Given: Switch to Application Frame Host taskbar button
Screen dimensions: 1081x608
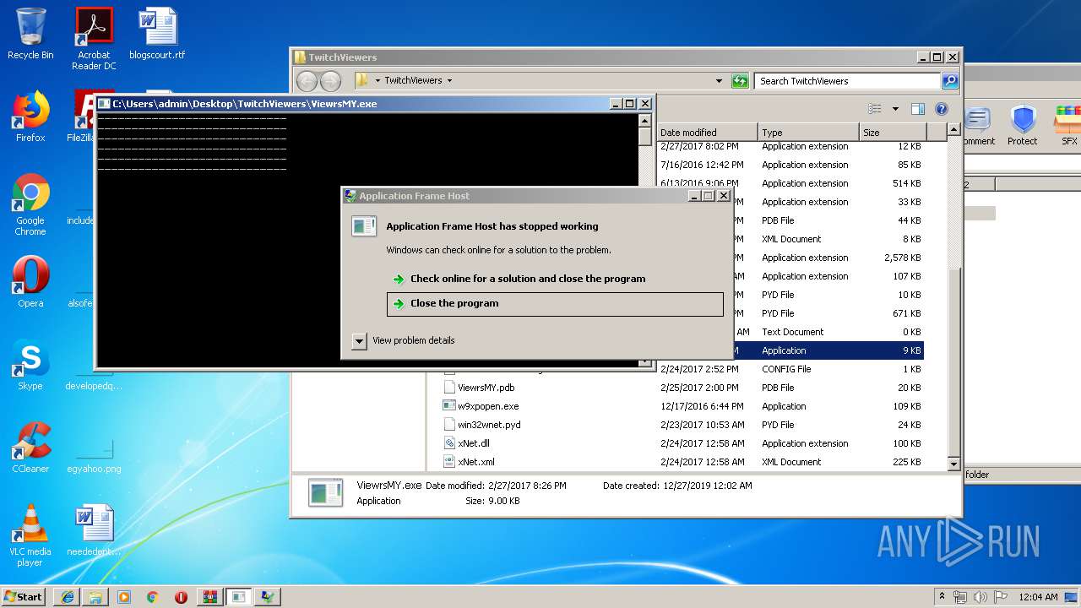Looking at the screenshot, I should 268,597.
